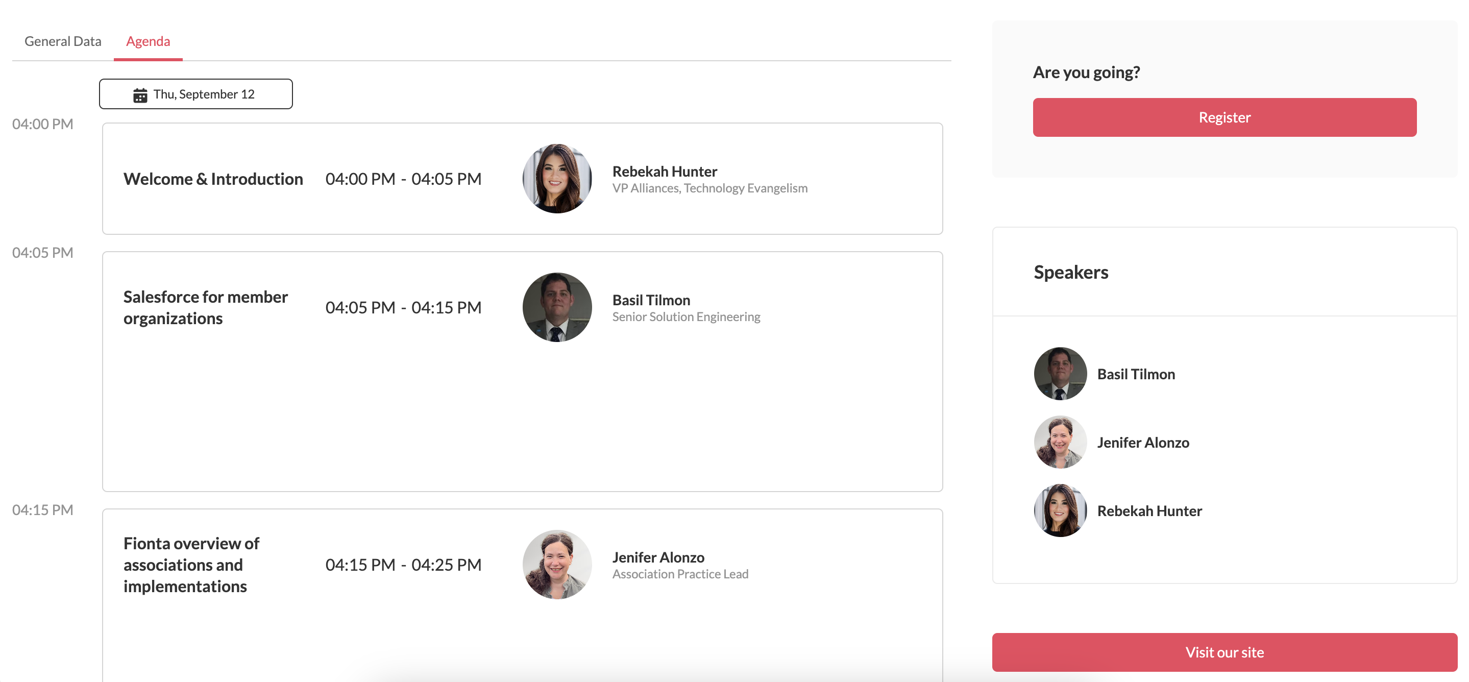This screenshot has width=1469, height=682.
Task: Click Jenifer Alonzo's speaker icon in sidebar
Action: tap(1060, 441)
